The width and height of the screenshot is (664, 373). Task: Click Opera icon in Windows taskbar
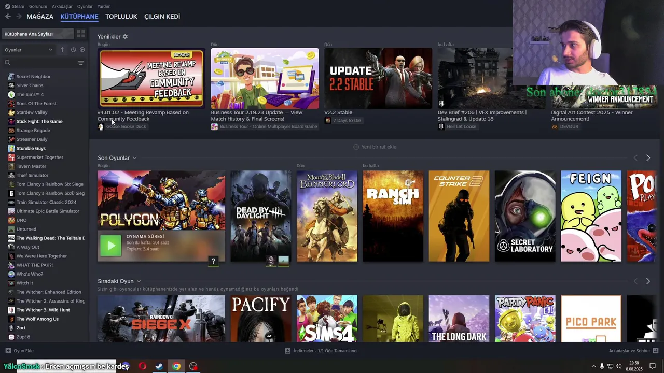(x=142, y=366)
